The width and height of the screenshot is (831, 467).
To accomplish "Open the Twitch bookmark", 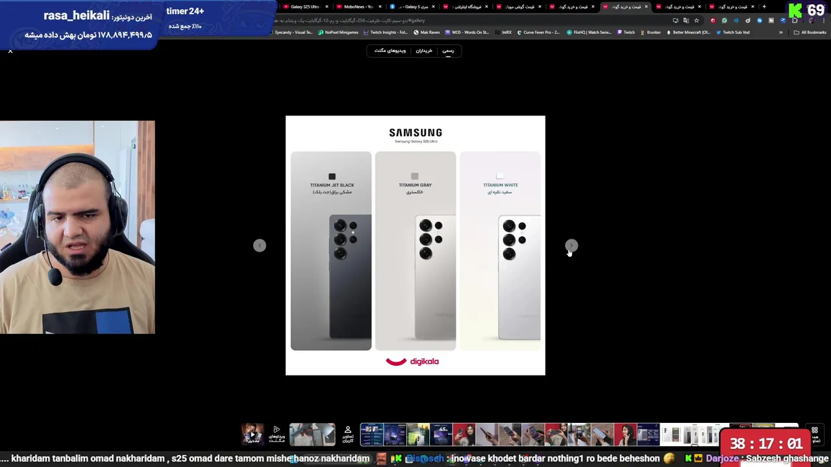I will pyautogui.click(x=626, y=32).
